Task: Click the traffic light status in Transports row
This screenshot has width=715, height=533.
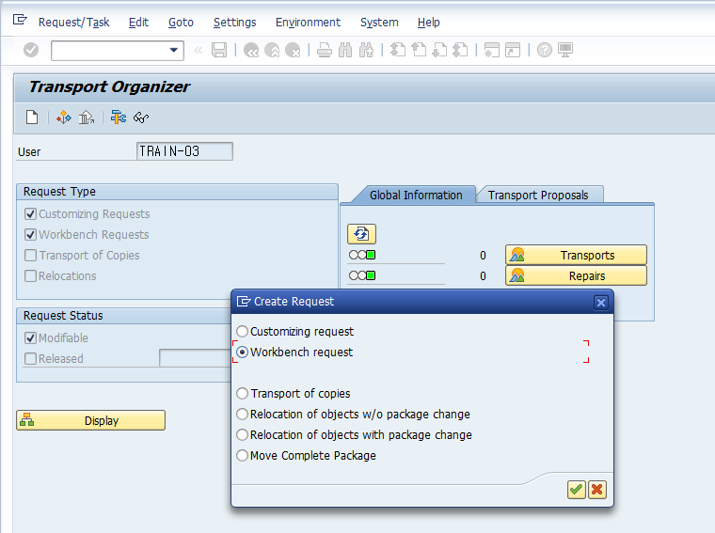Action: tap(362, 255)
